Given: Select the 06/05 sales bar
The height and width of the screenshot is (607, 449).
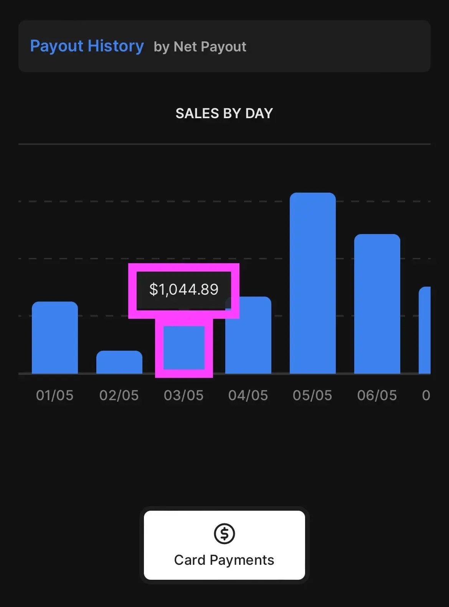Looking at the screenshot, I should (x=377, y=304).
